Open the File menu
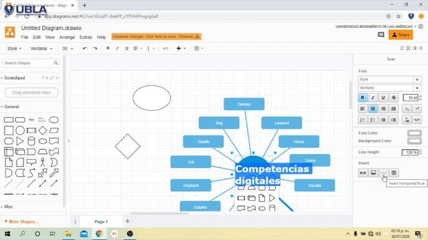Image resolution: width=428 pixels, height=240 pixels. coord(25,37)
